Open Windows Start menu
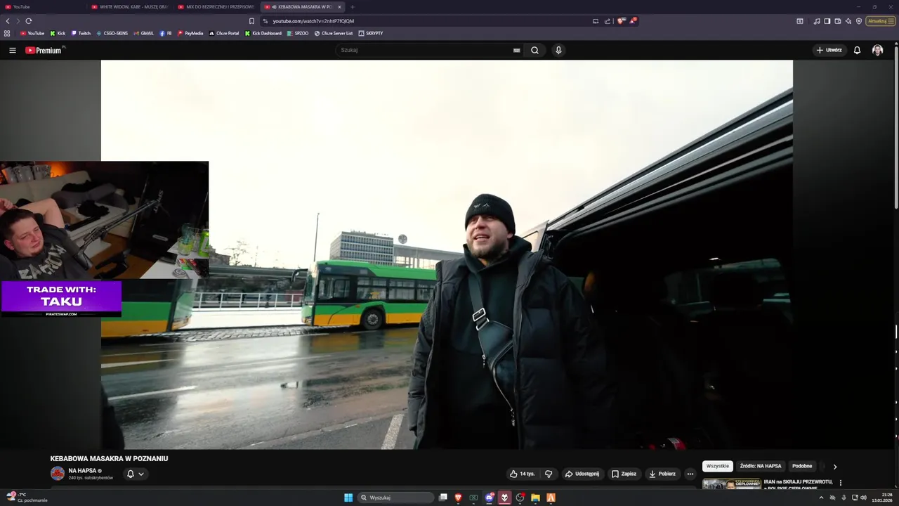Viewport: 899px width, 506px height. (x=348, y=498)
